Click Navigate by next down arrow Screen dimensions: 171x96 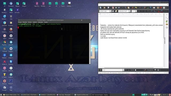(158, 70)
